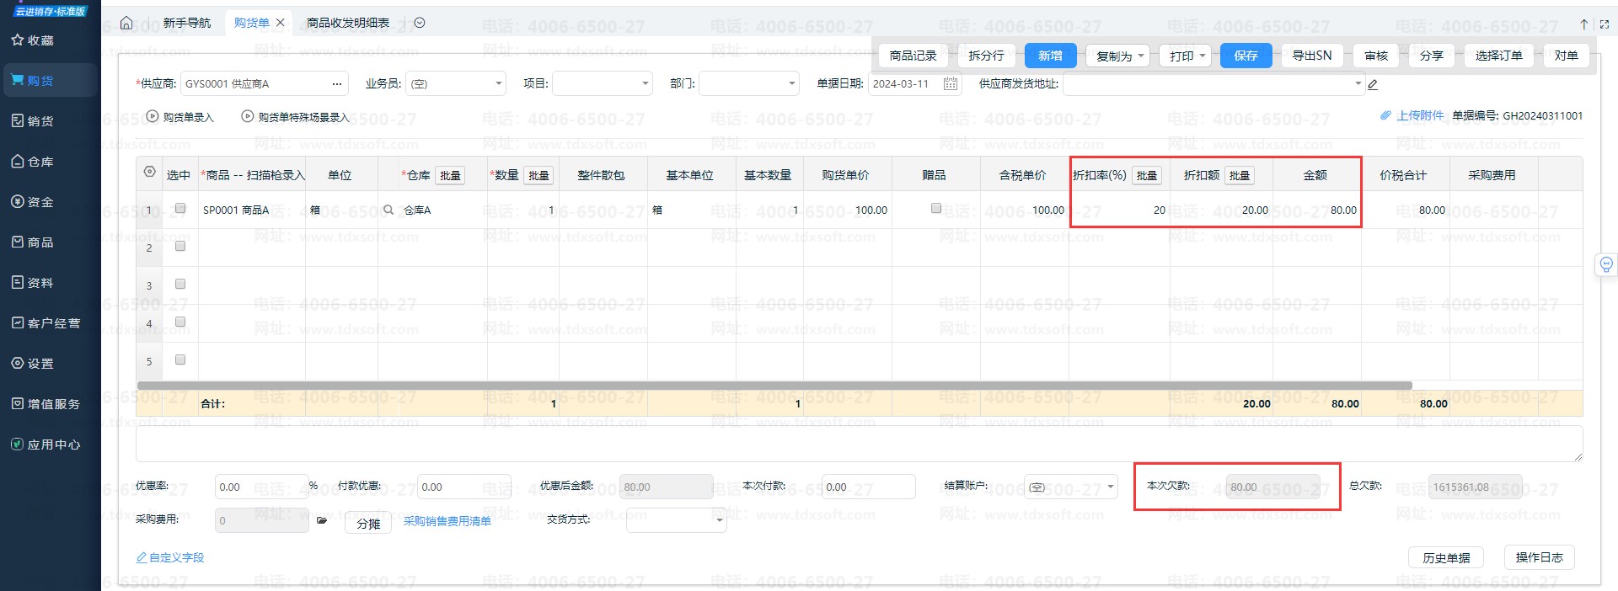The height and width of the screenshot is (591, 1618).
Task: Switch to the 新手导航 tab
Action: click(187, 23)
